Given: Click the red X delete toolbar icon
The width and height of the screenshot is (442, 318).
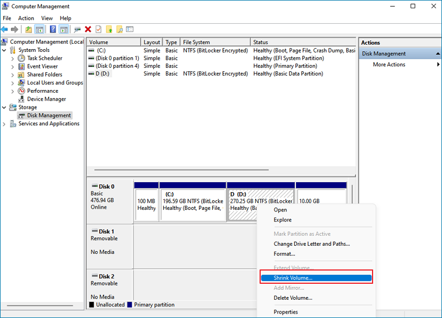Looking at the screenshot, I should tap(88, 29).
